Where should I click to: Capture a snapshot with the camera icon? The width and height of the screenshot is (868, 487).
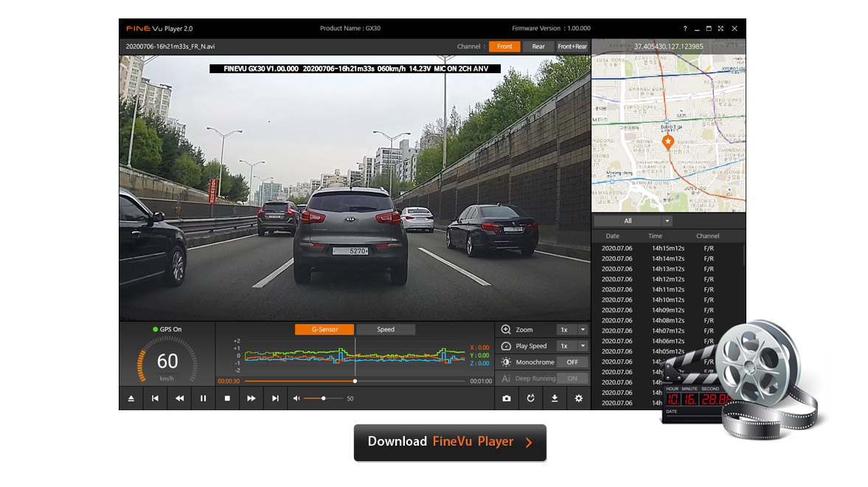click(507, 398)
